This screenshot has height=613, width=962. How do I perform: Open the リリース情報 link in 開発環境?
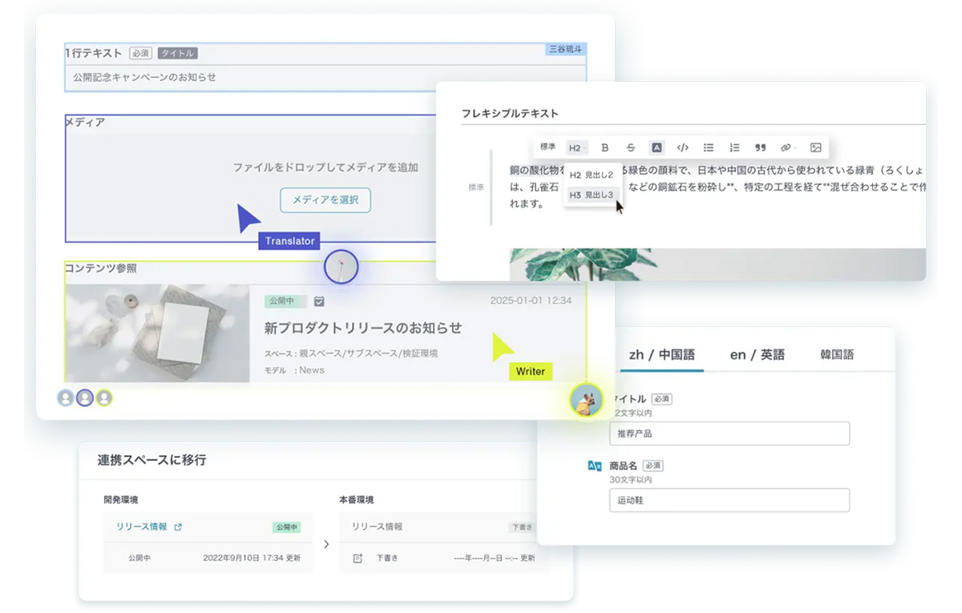pos(141,527)
